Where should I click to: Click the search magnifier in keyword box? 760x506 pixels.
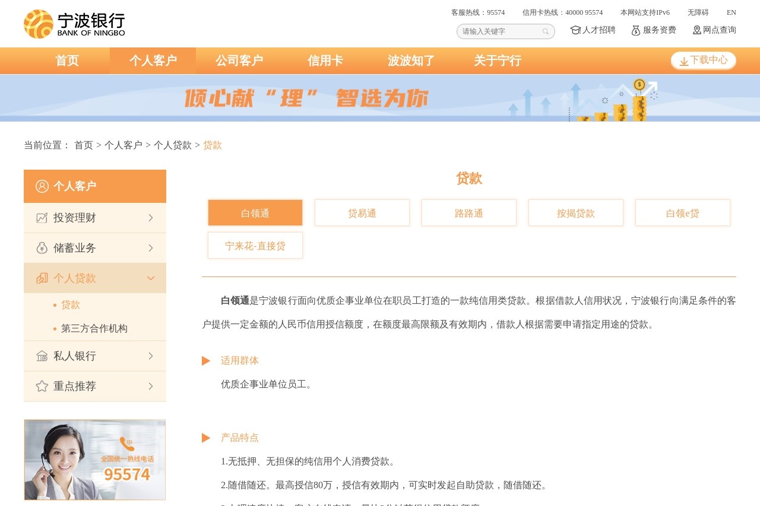[545, 31]
